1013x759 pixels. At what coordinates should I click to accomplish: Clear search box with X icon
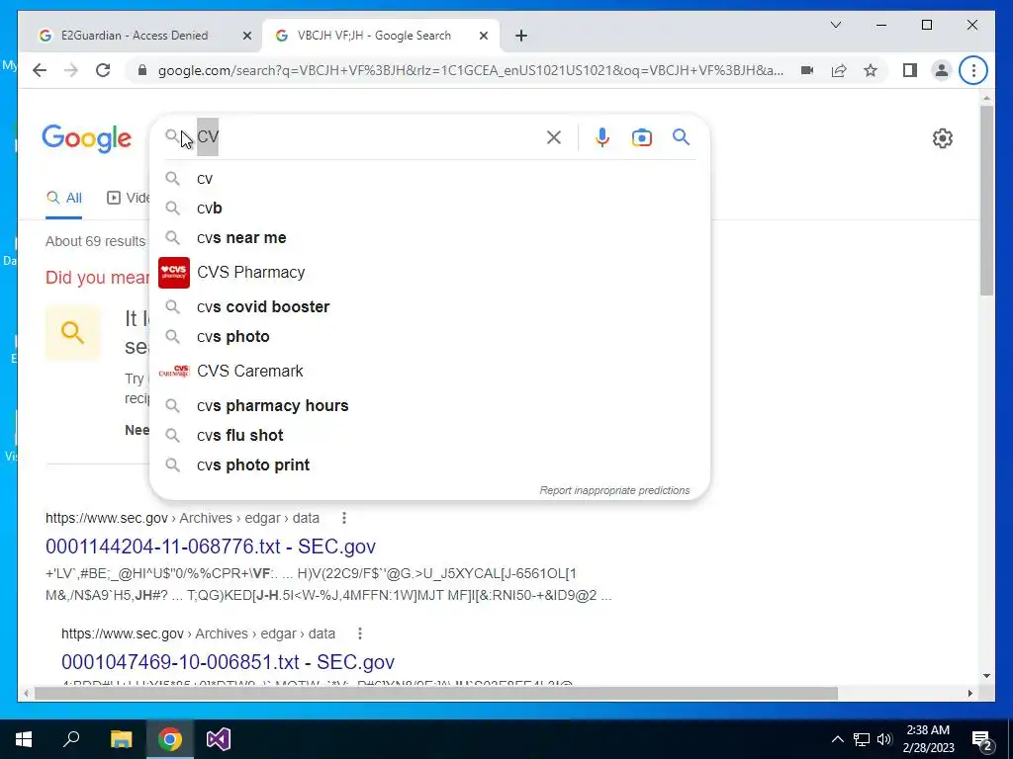[x=554, y=137]
